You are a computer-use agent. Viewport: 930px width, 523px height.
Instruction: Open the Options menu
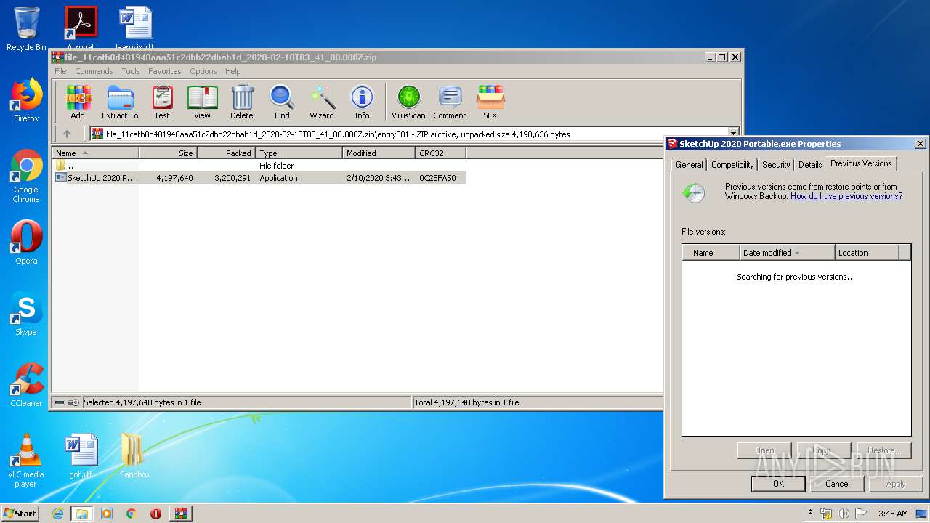point(203,71)
